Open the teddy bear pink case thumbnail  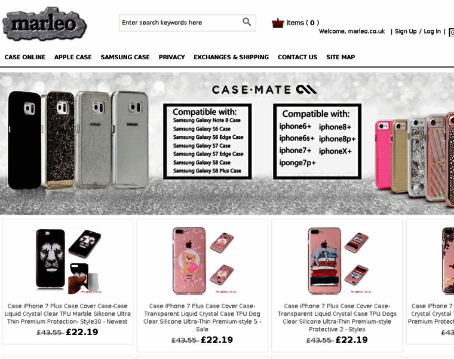point(203,261)
